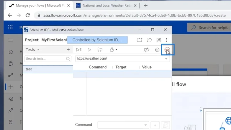The width and height of the screenshot is (231, 130).
Task: Click the Value column header
Action: coord(147,67)
